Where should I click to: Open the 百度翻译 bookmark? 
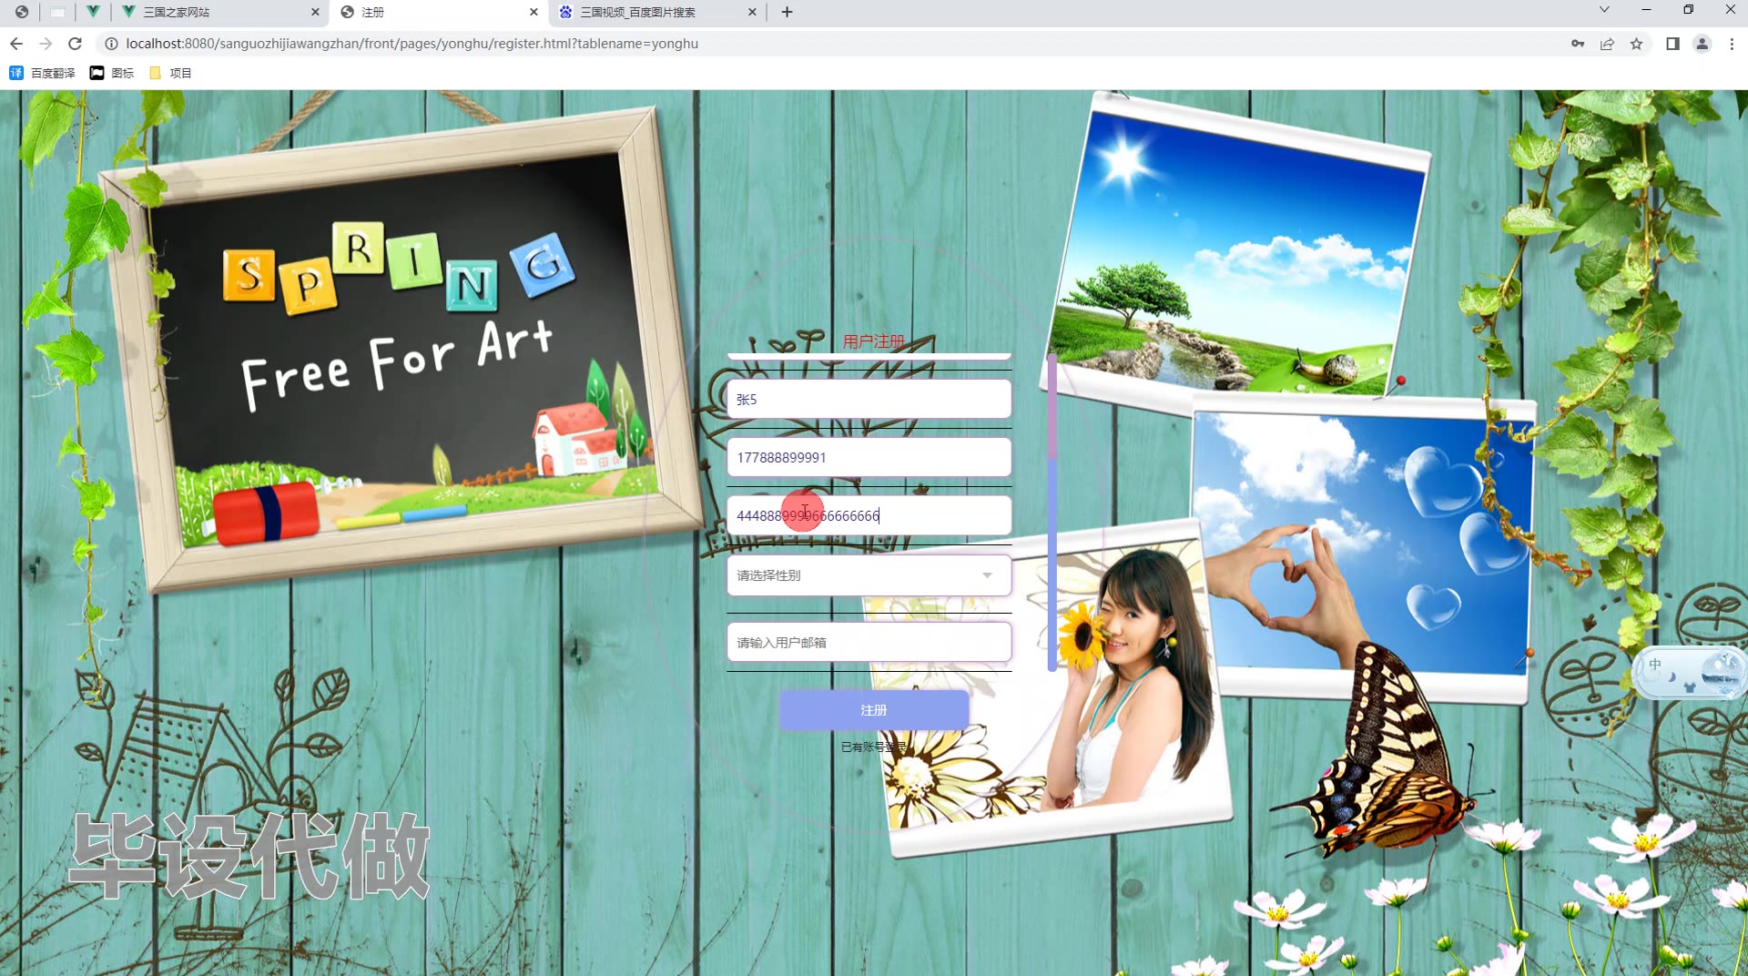42,73
